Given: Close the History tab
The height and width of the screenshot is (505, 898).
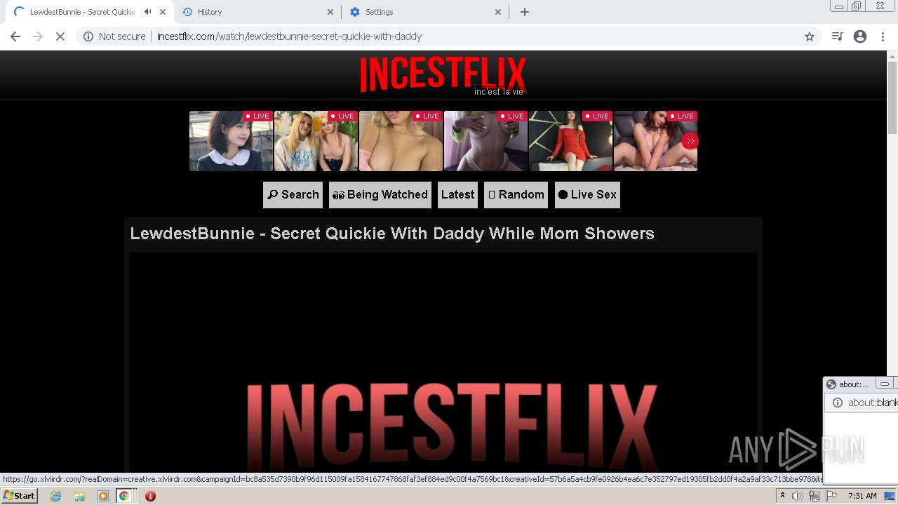Looking at the screenshot, I should pos(330,12).
